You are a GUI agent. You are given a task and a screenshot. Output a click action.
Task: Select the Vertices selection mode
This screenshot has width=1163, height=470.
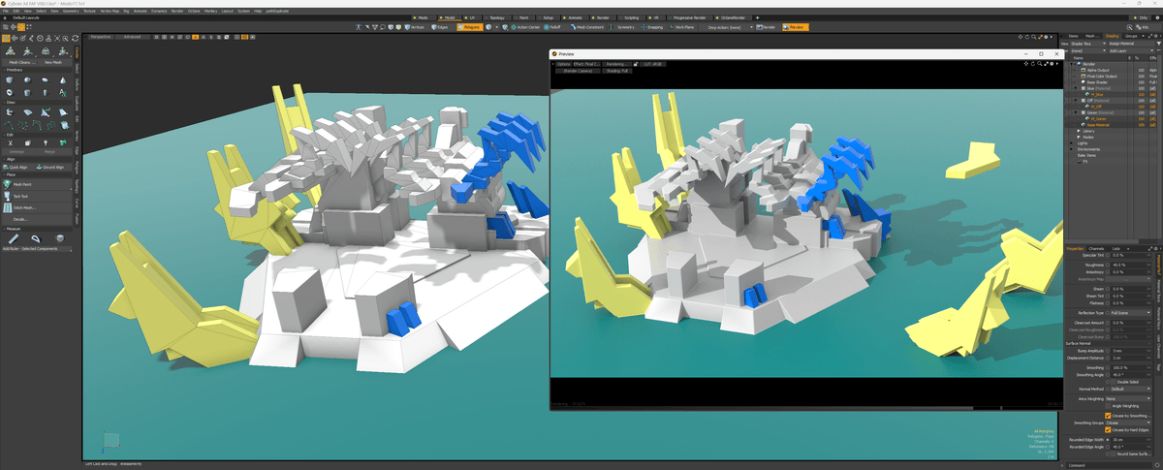tap(416, 27)
